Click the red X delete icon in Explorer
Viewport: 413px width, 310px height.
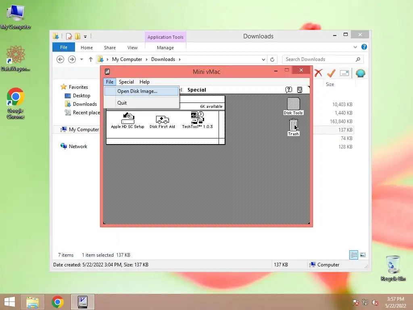[318, 73]
